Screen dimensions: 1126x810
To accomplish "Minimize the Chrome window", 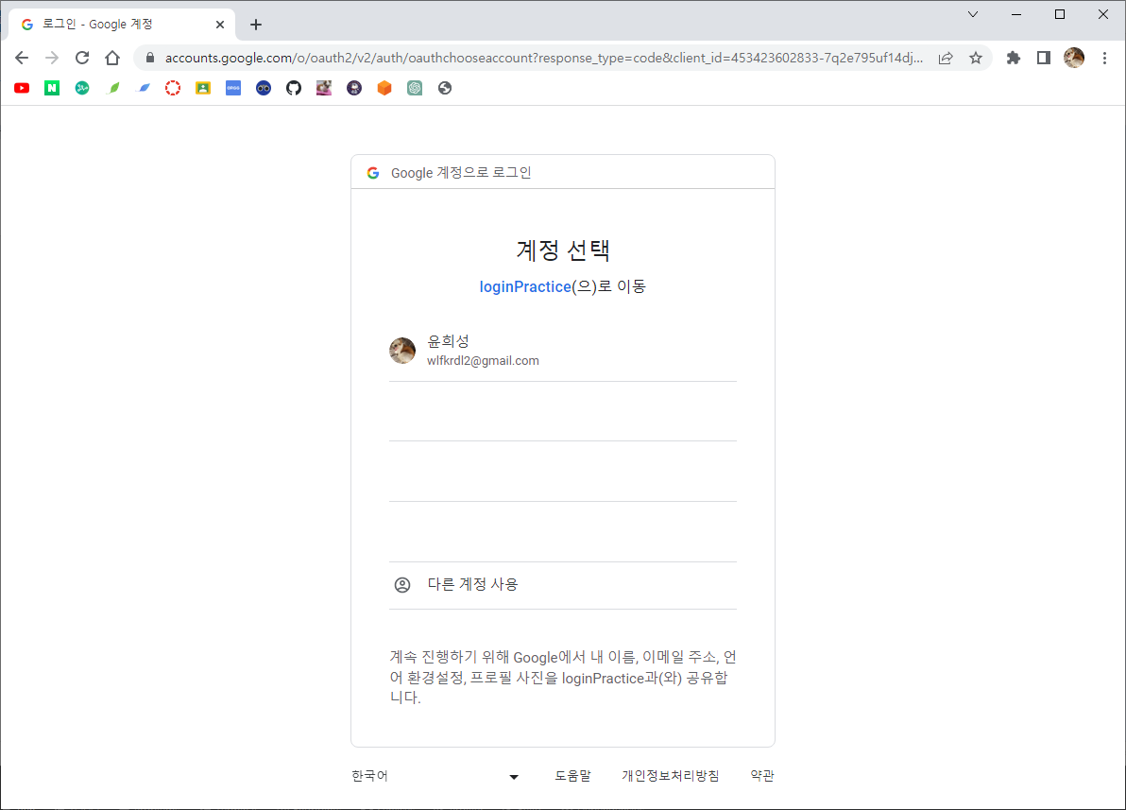I will coord(1016,14).
